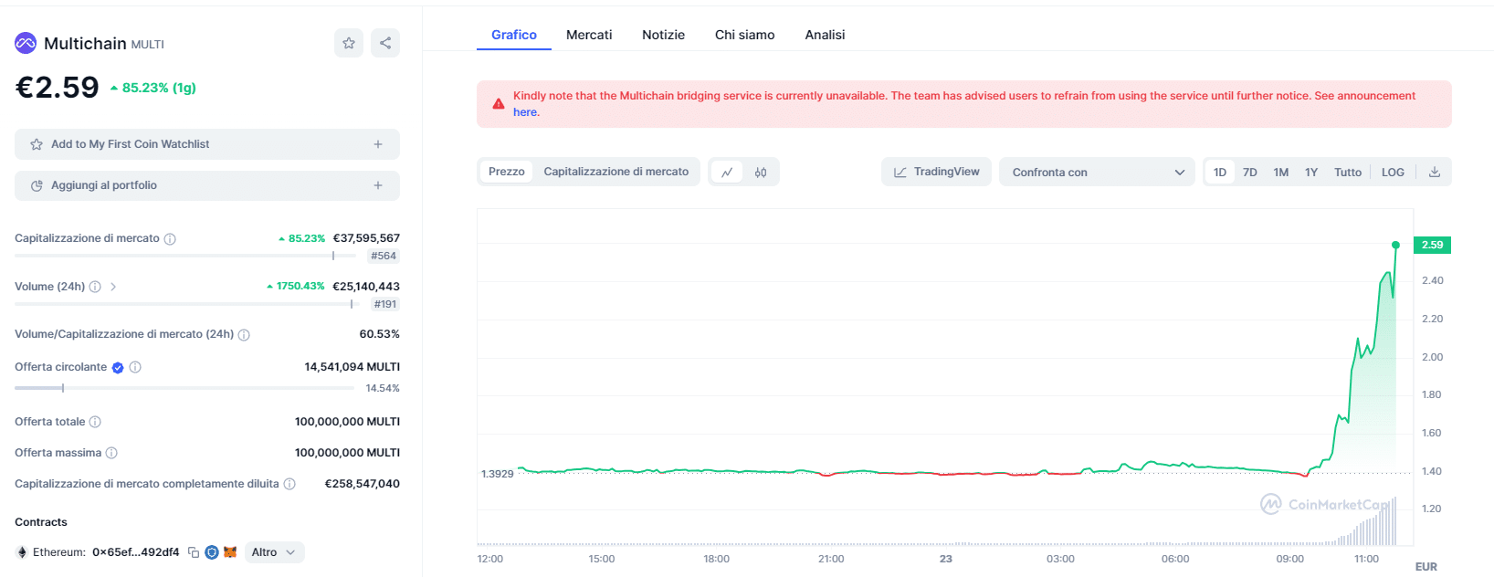1494x577 pixels.
Task: Toggle LOG scale on chart
Action: (x=1393, y=173)
